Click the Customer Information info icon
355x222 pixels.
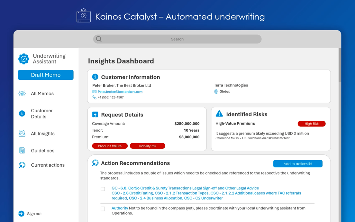point(95,77)
